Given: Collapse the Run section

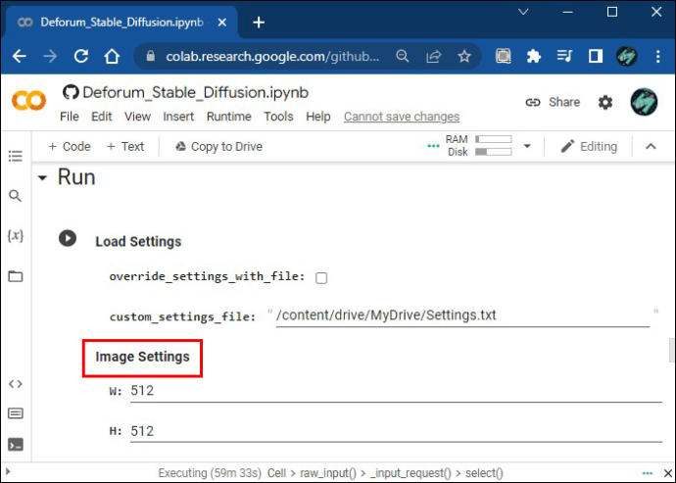Looking at the screenshot, I should (42, 177).
